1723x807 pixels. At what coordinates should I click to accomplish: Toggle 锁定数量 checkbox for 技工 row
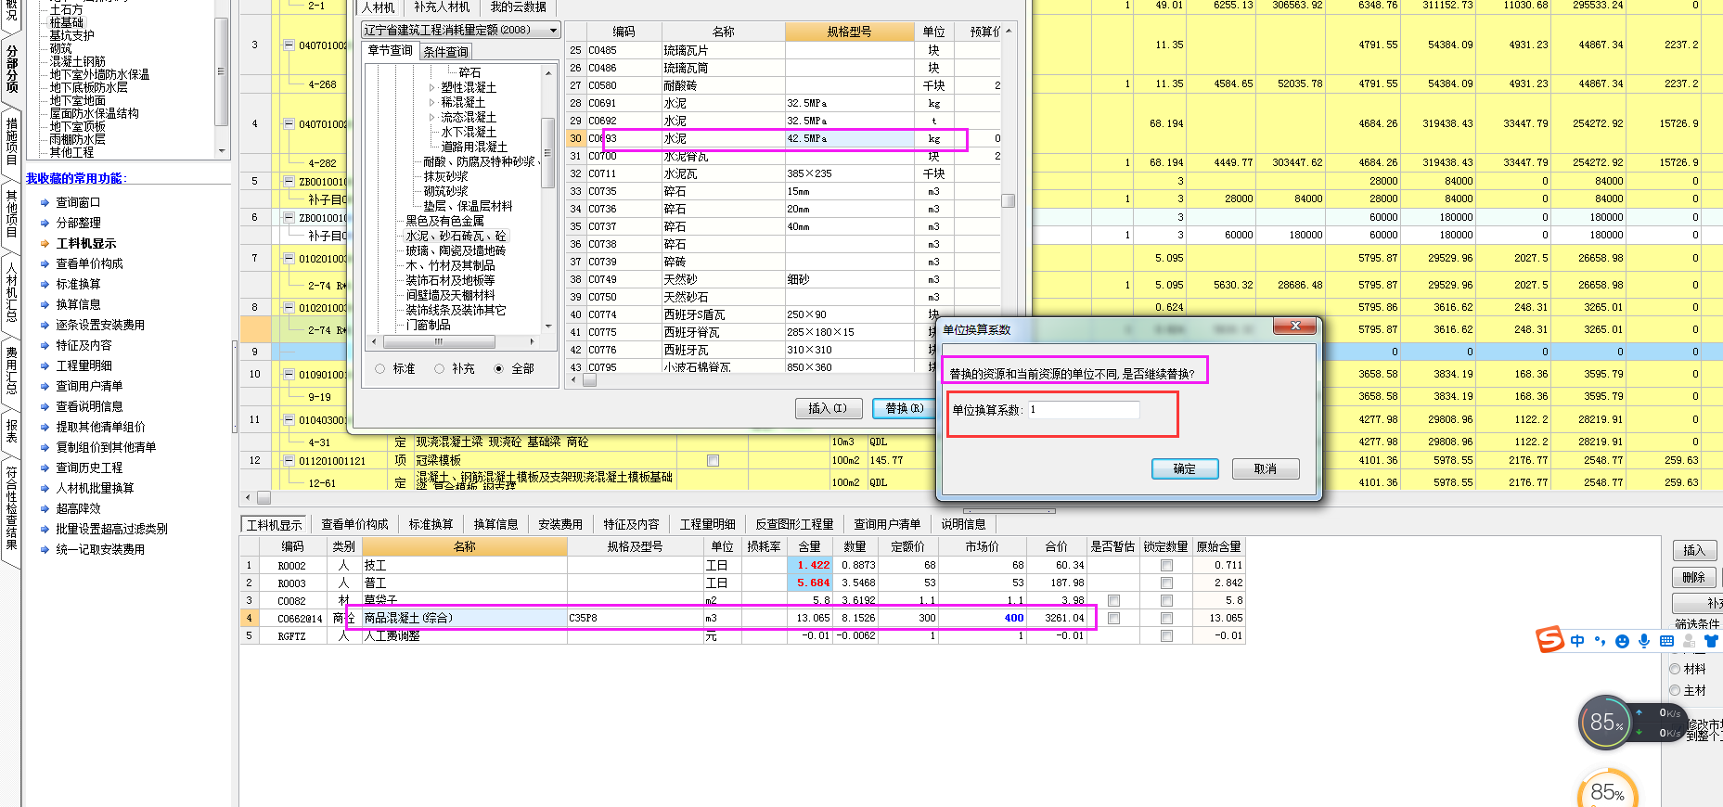(1166, 565)
